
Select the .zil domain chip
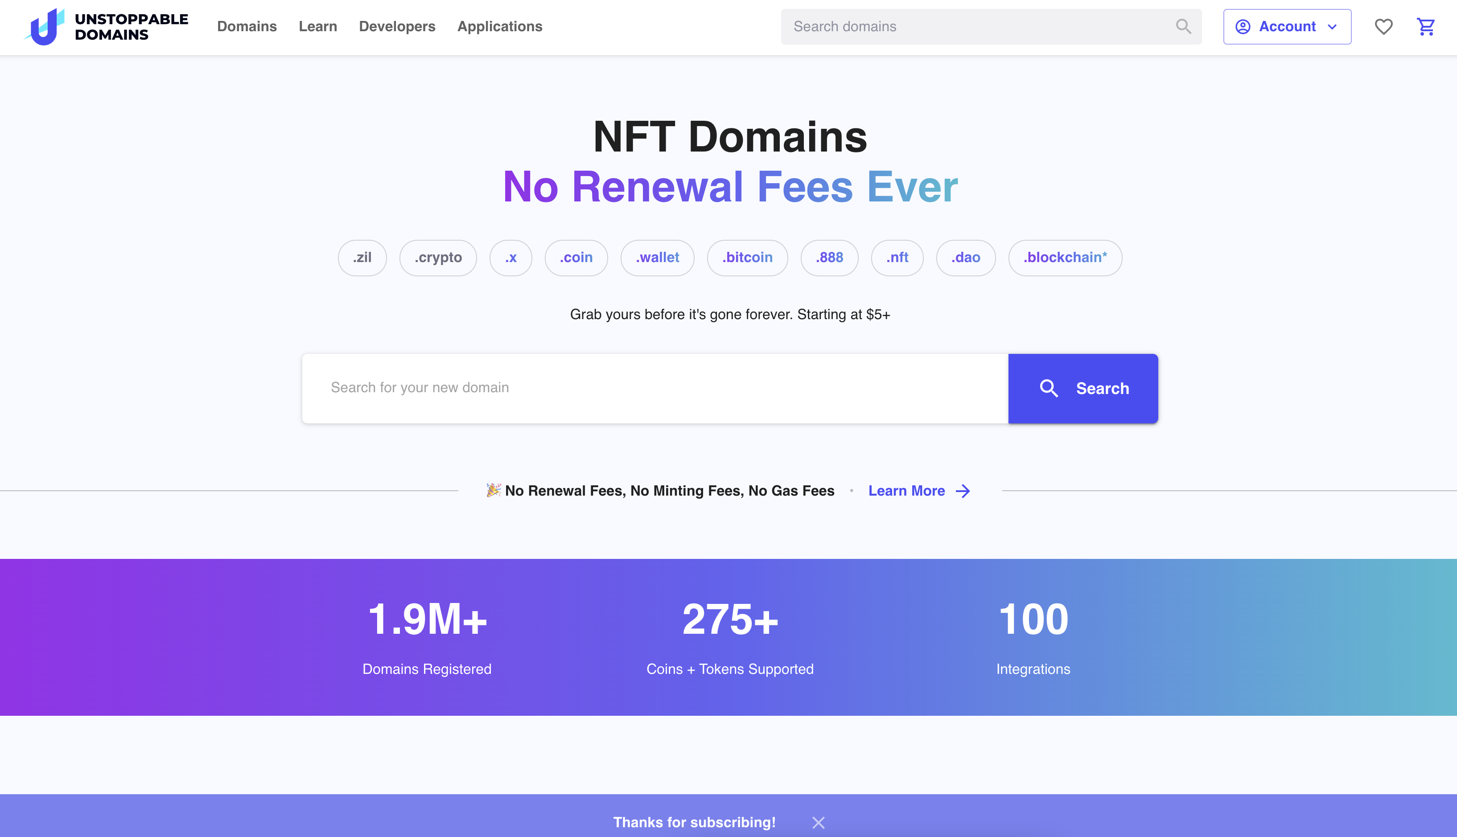pyautogui.click(x=362, y=258)
